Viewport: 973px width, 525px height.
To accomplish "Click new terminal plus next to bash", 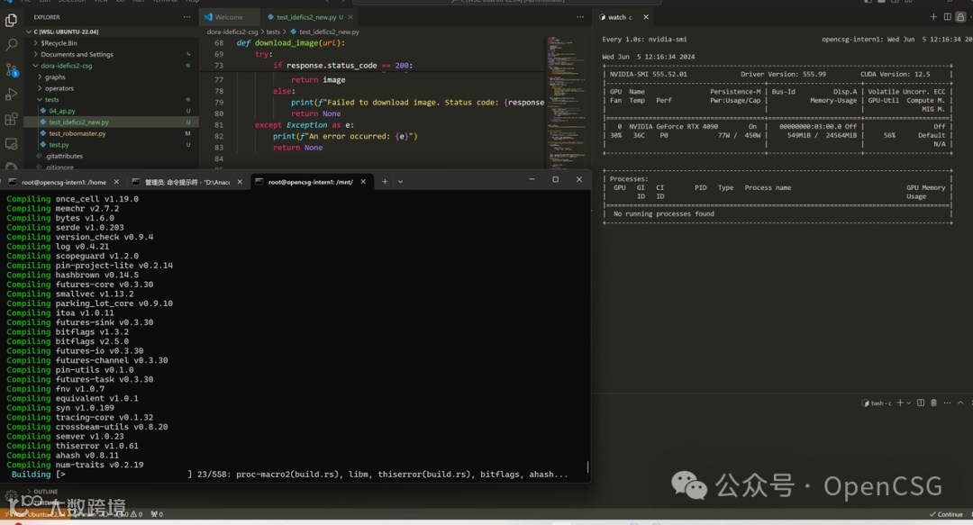I will (900, 403).
